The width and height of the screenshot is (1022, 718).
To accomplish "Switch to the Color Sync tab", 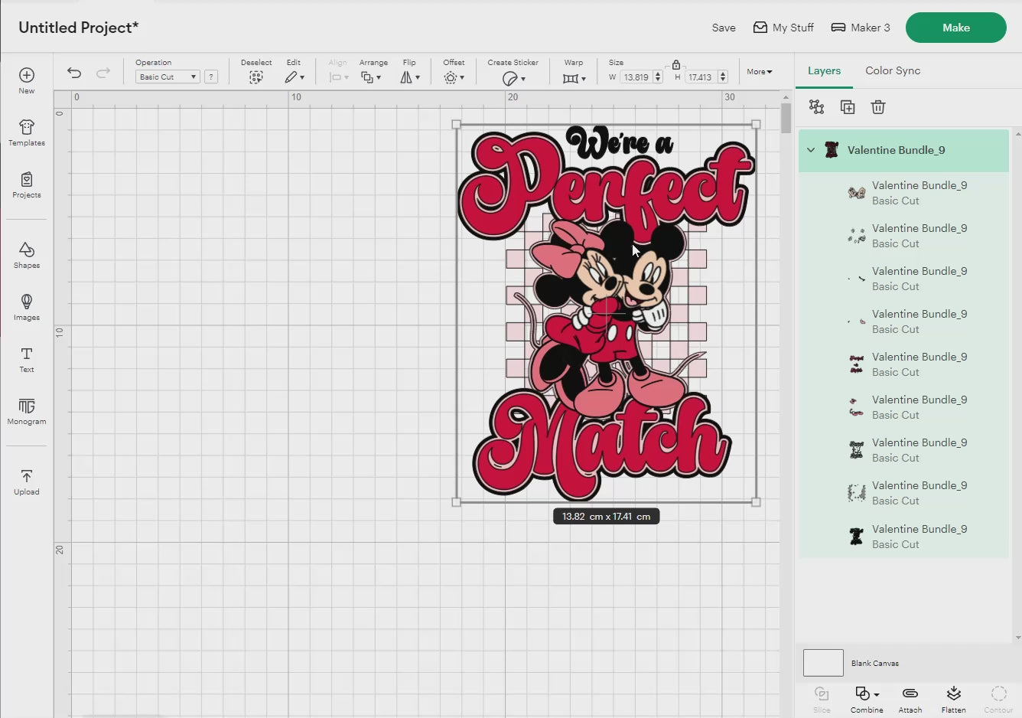I will 893,70.
